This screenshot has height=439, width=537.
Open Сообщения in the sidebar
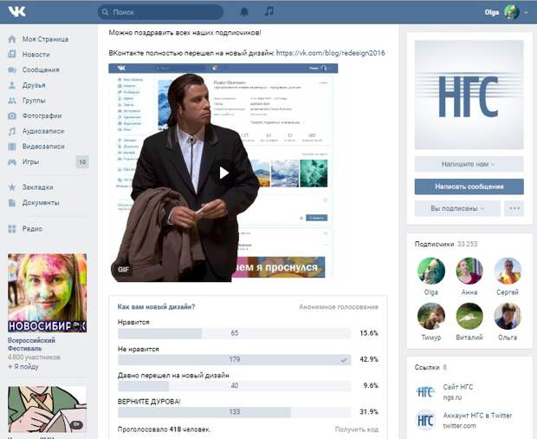coord(41,70)
